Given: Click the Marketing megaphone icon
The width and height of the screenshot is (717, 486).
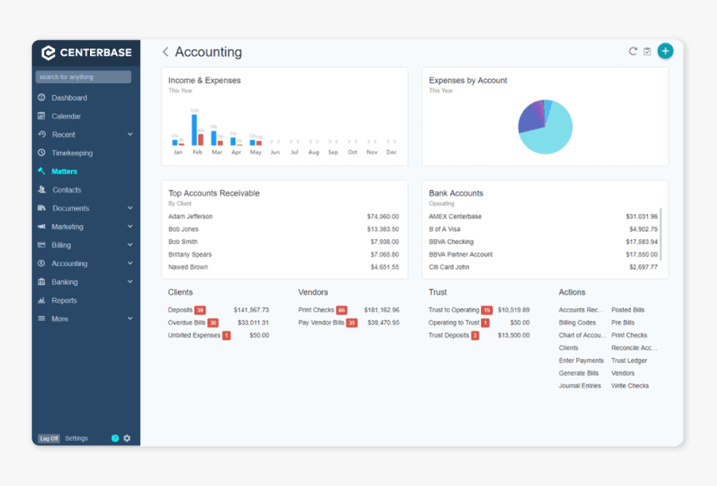Looking at the screenshot, I should [42, 226].
